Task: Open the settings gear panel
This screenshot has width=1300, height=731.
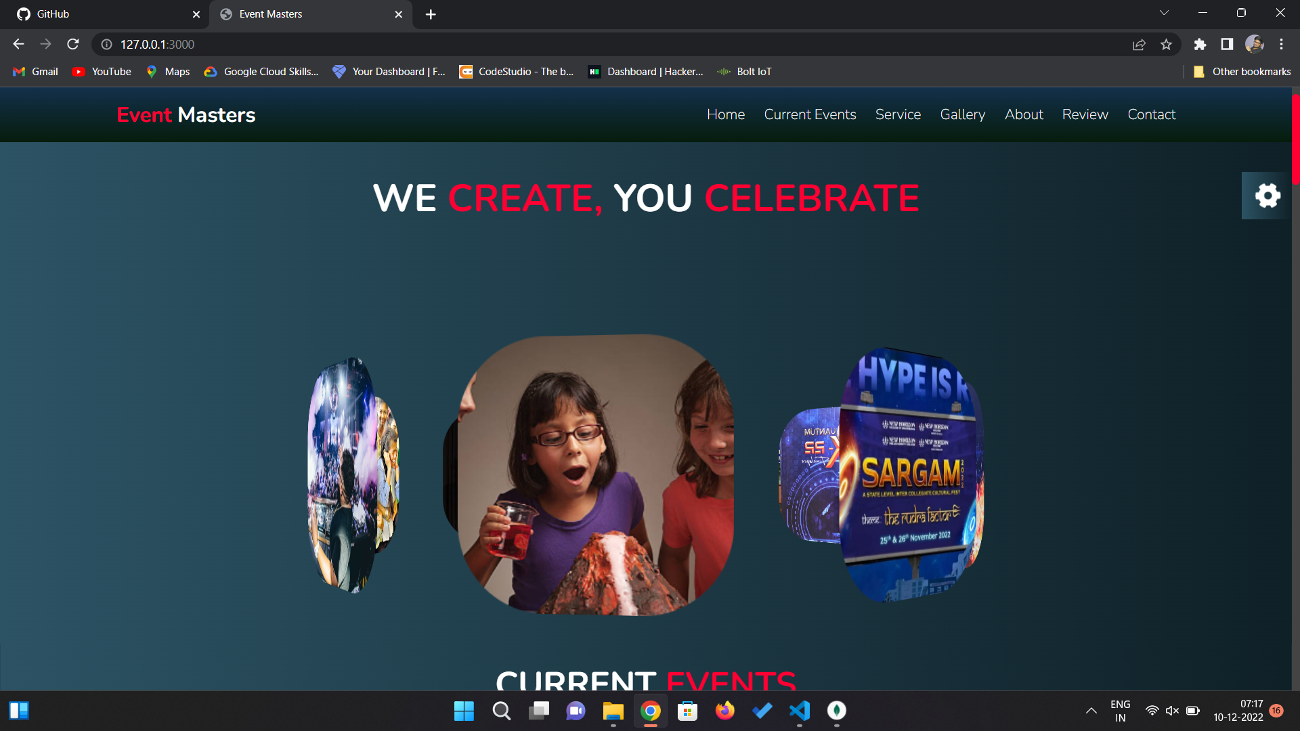Action: (1267, 196)
